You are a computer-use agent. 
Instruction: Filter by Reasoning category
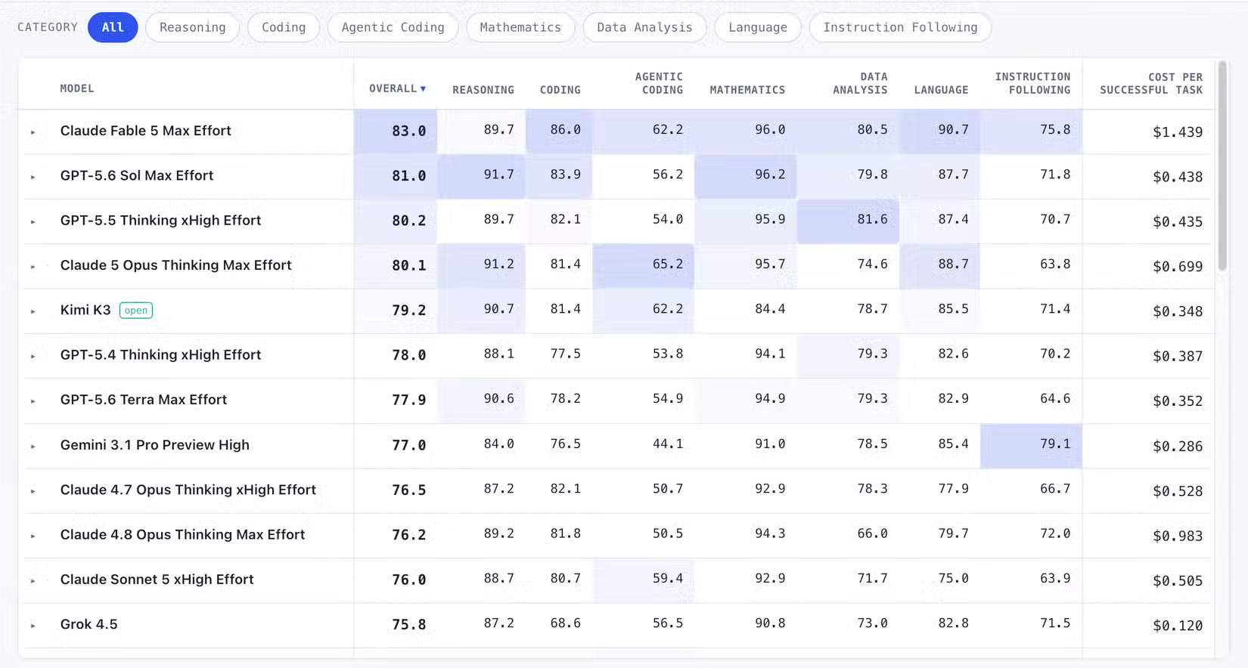pyautogui.click(x=192, y=27)
